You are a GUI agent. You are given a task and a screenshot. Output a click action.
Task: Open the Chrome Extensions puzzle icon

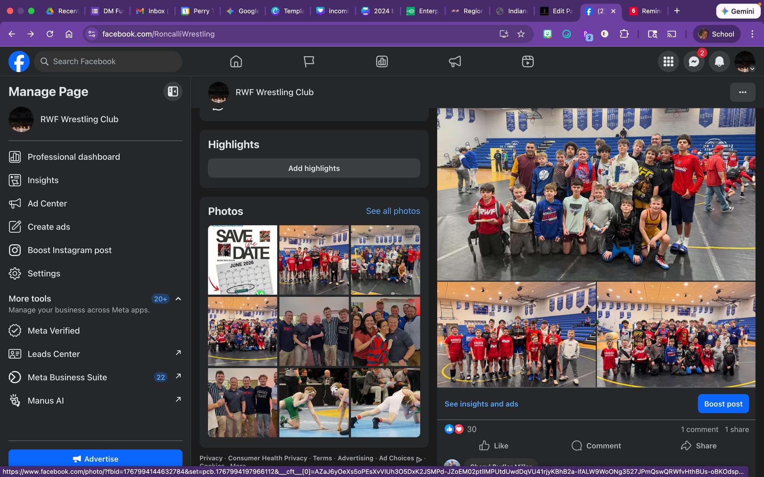coord(624,34)
